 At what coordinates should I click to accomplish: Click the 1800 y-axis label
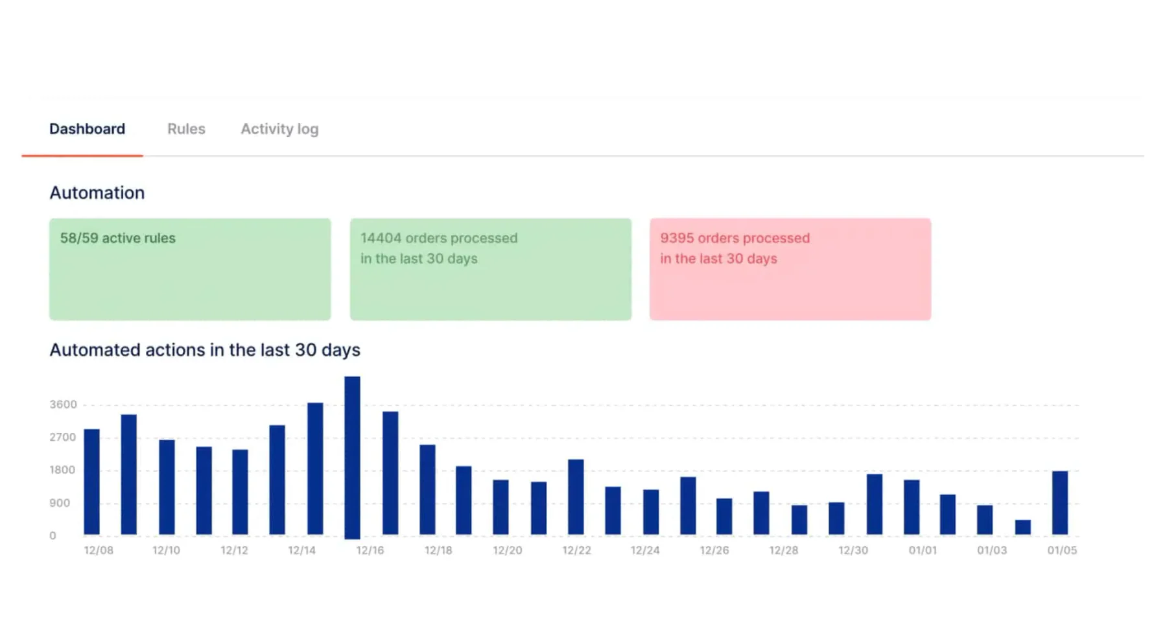[62, 470]
